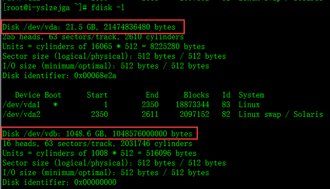Click the /dev/vda1 device entry
The image size is (330, 189).
click(x=21, y=105)
